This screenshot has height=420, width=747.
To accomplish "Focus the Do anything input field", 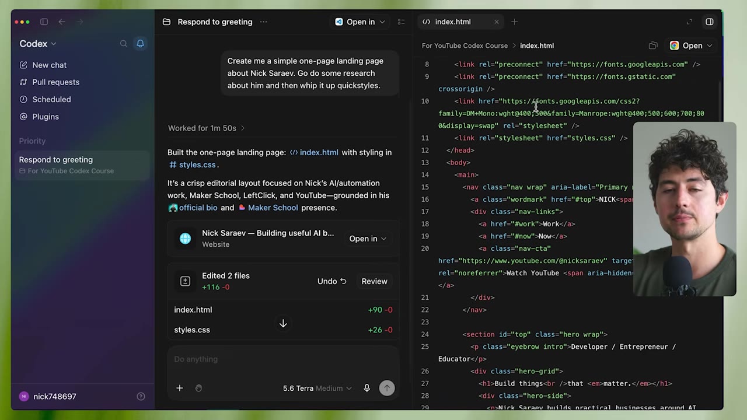I will 283,359.
